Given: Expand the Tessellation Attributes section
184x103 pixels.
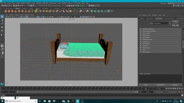Looking at the screenshot, I should 160,29.
